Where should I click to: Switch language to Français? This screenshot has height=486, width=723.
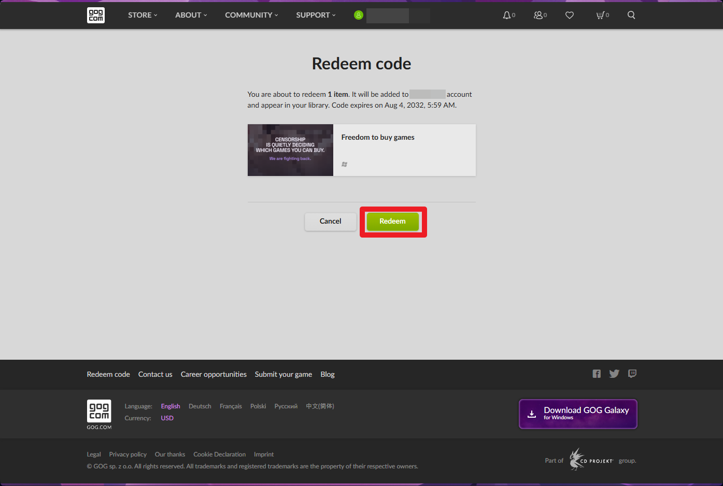pyautogui.click(x=231, y=406)
